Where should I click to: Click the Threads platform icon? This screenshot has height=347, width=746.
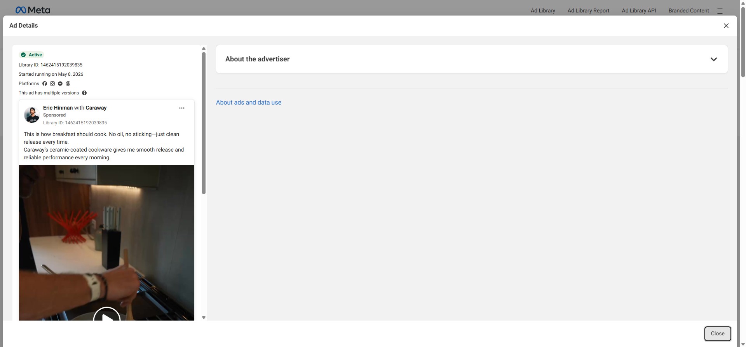(68, 84)
